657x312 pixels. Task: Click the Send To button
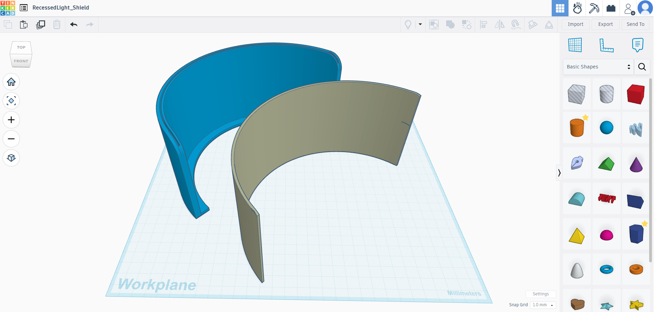636,24
